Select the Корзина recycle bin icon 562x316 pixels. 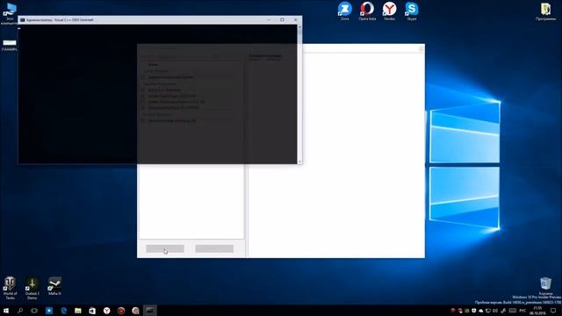[545, 286]
